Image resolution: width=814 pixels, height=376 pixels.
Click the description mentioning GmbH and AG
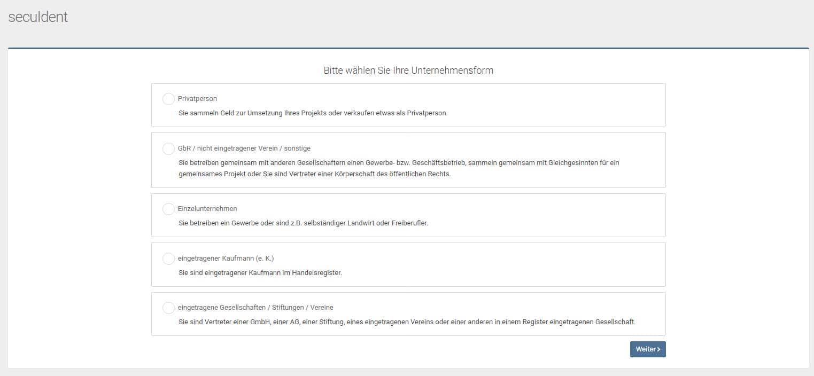click(406, 322)
